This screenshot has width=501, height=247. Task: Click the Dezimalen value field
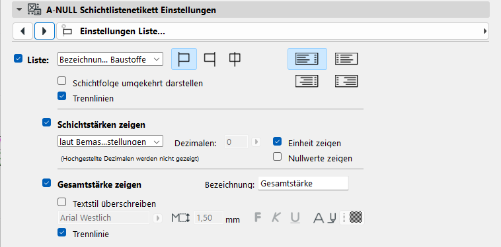(x=236, y=142)
